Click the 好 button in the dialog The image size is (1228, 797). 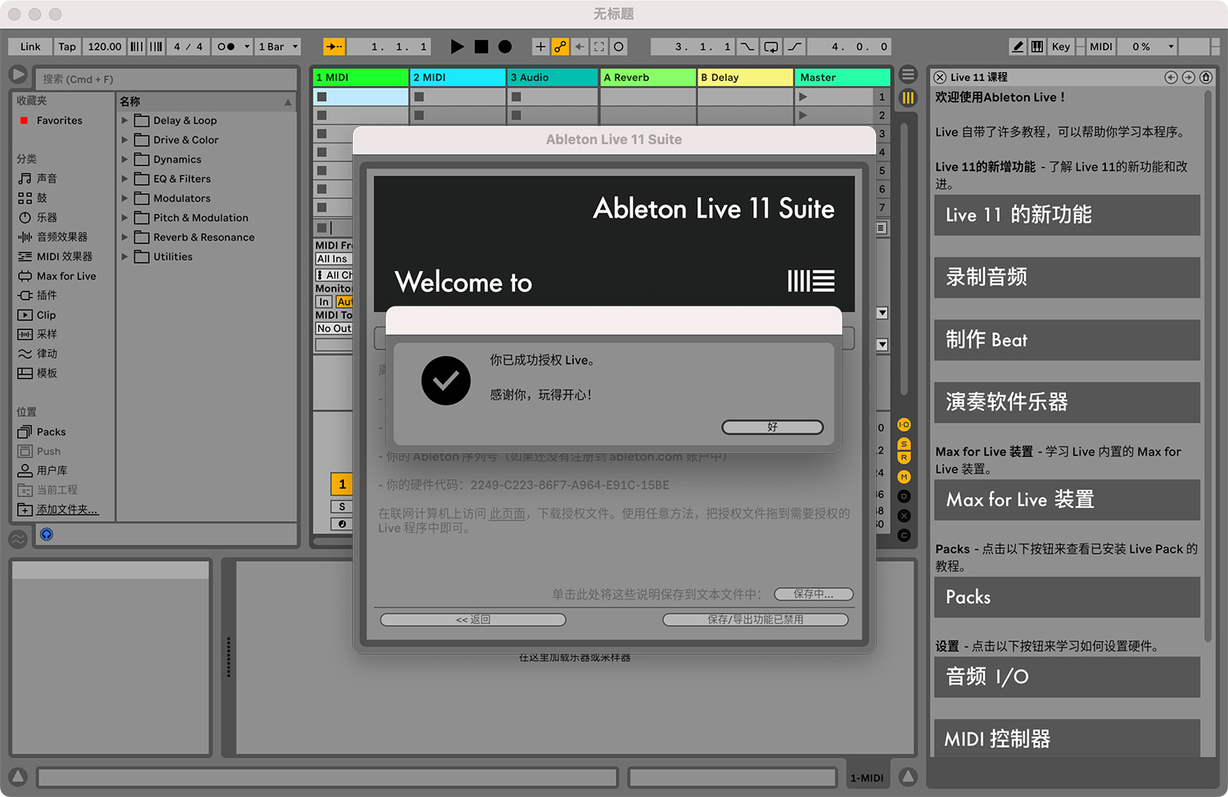772,427
